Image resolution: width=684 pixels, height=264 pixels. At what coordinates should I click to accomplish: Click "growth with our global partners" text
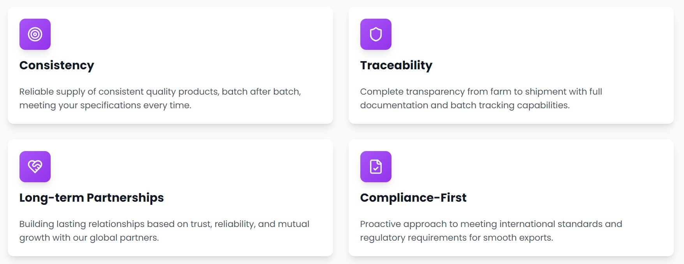89,238
